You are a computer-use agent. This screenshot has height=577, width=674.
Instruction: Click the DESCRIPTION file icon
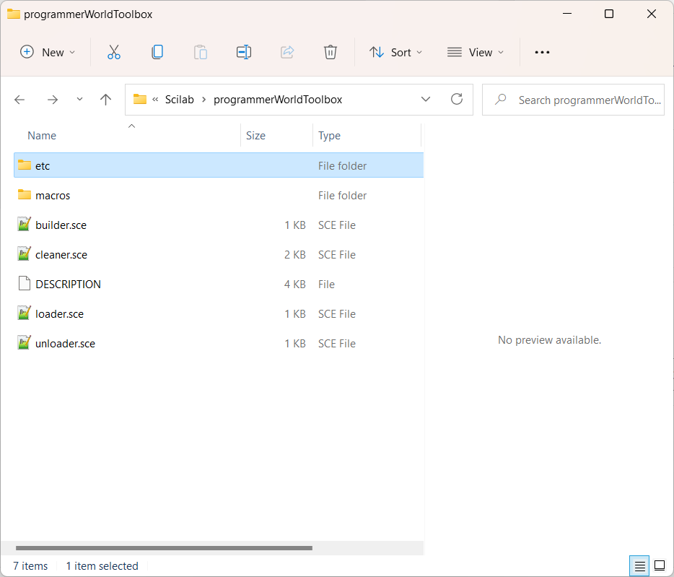click(x=25, y=284)
